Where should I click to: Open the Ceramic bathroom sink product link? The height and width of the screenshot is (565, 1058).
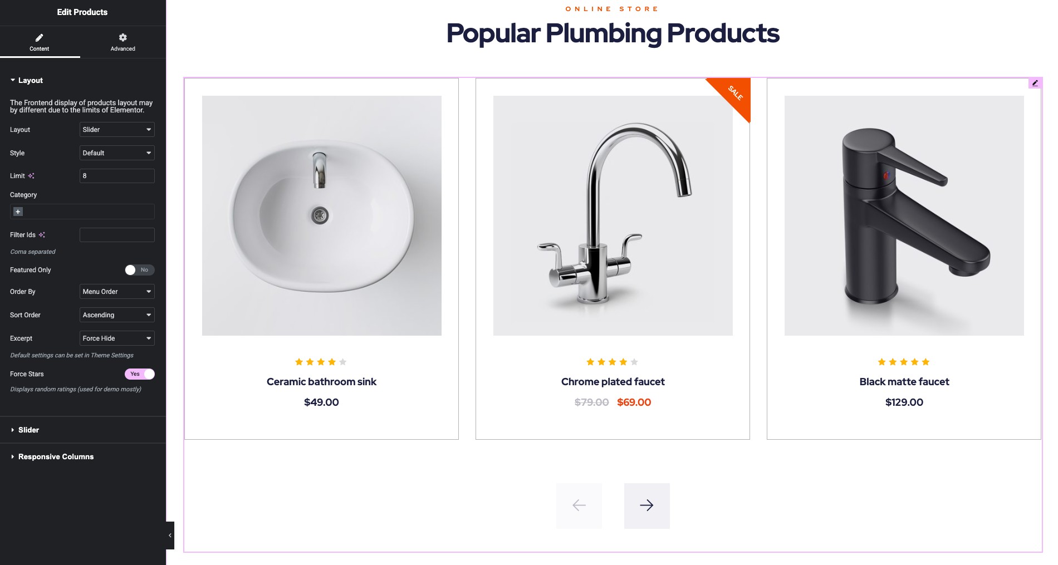click(x=321, y=382)
